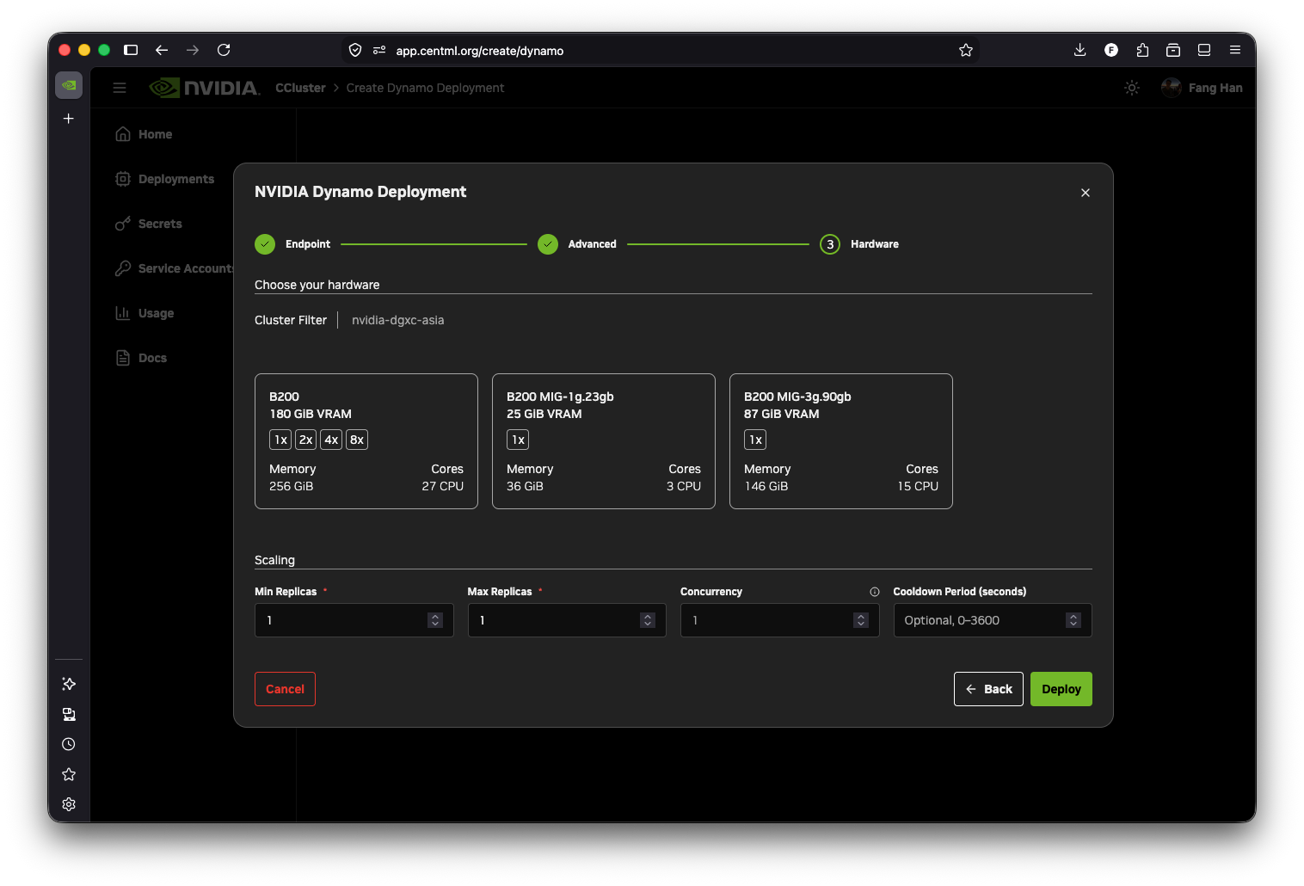Open the browser downloads icon
Viewport: 1304px width, 886px height.
1080,50
